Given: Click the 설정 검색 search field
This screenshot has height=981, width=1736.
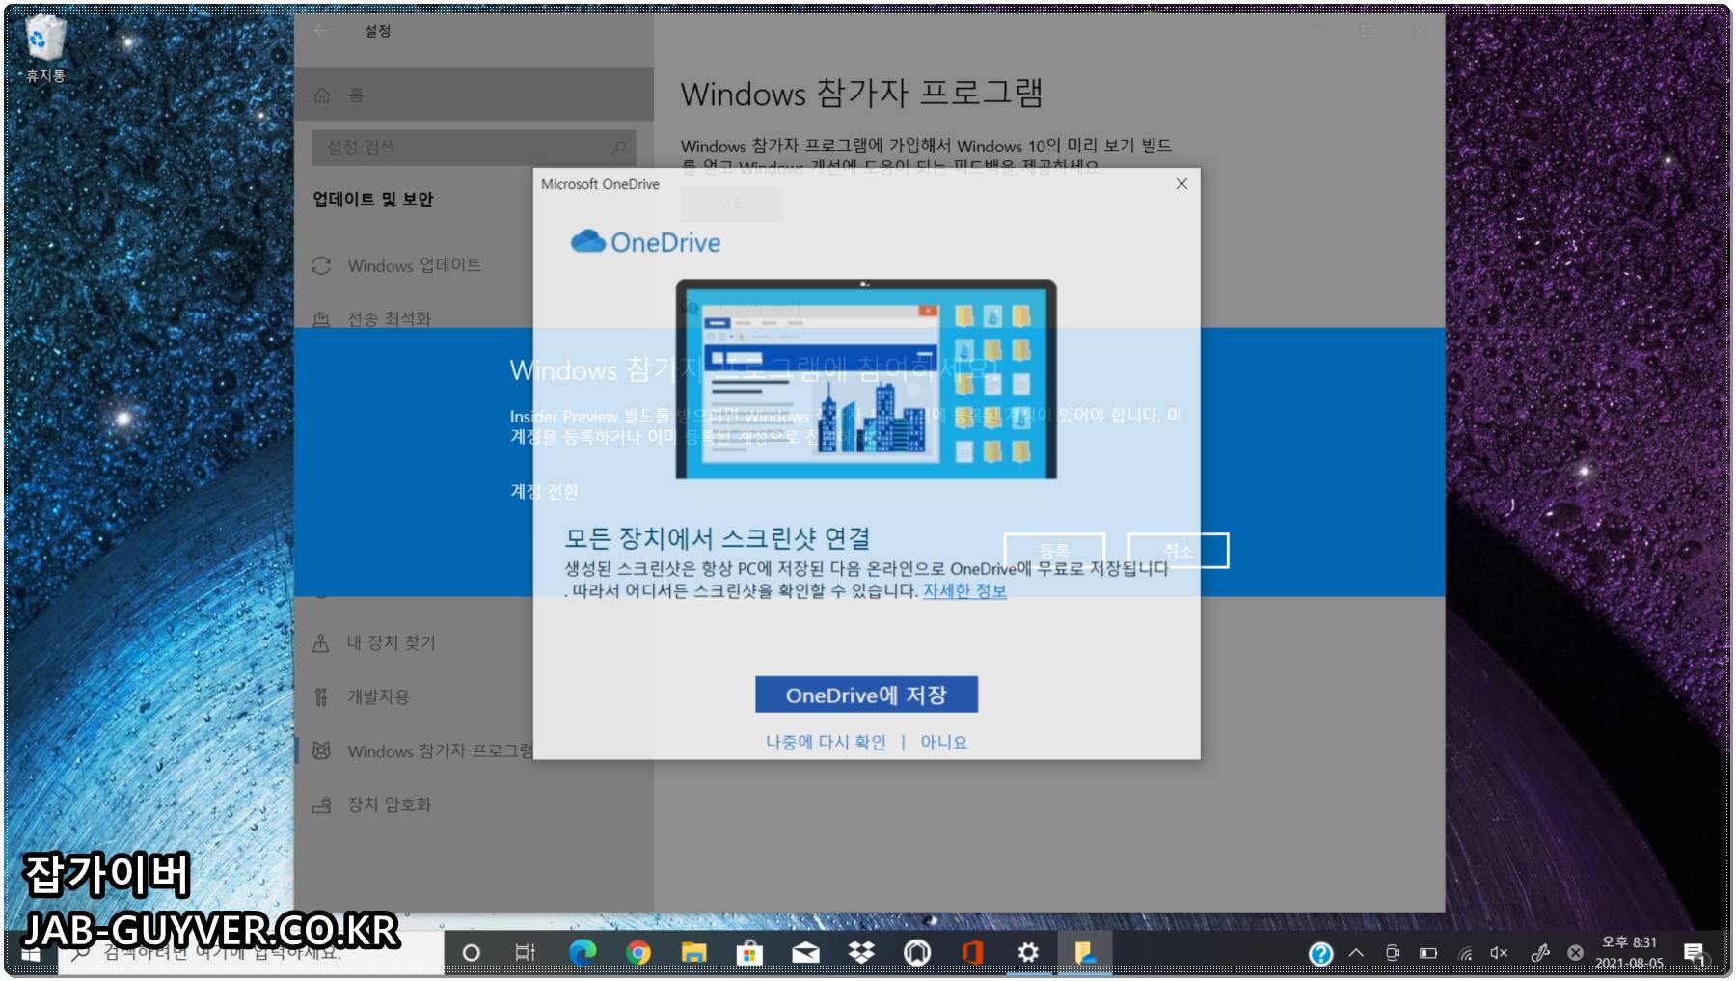Looking at the screenshot, I should click(x=474, y=148).
